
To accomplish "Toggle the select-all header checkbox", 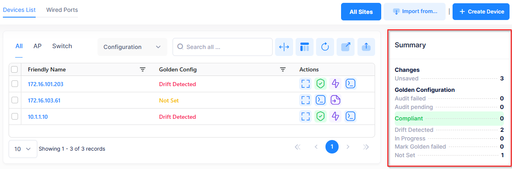I will click(x=15, y=70).
